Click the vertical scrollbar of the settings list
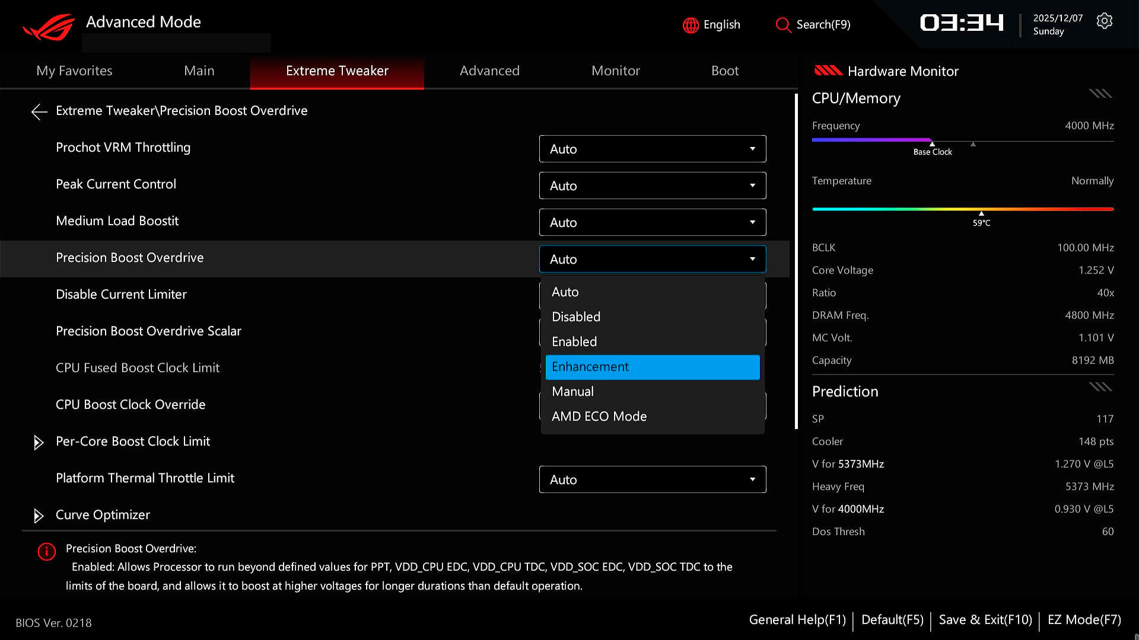The width and height of the screenshot is (1139, 640). click(x=796, y=261)
